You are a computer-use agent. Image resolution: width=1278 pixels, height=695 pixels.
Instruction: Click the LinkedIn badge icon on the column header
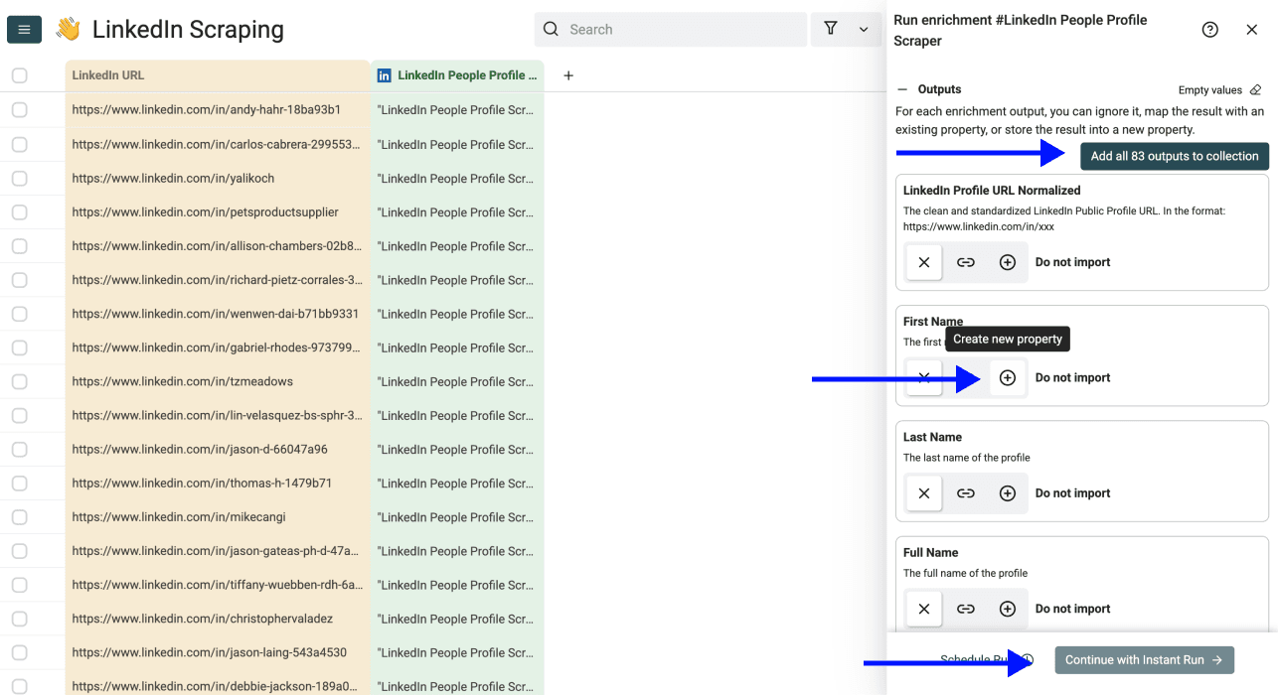[x=384, y=75]
